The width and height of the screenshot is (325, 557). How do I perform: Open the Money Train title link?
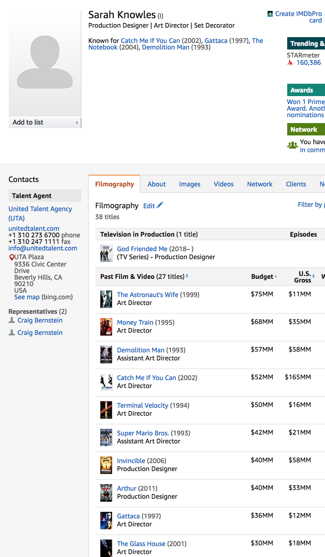pyautogui.click(x=135, y=323)
